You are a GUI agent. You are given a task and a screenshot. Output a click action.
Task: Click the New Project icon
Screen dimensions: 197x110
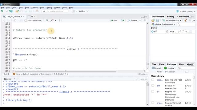tap(11, 11)
